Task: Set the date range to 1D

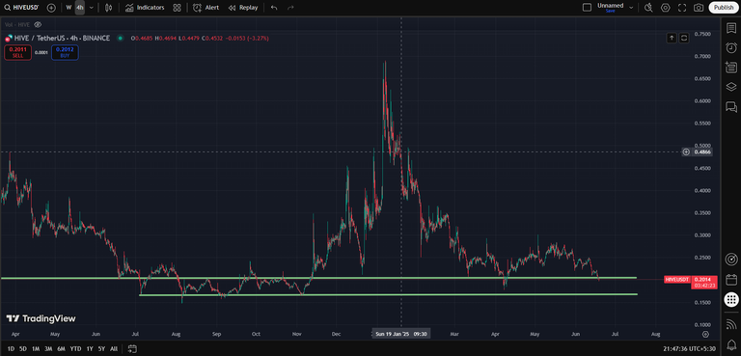Action: [x=11, y=349]
